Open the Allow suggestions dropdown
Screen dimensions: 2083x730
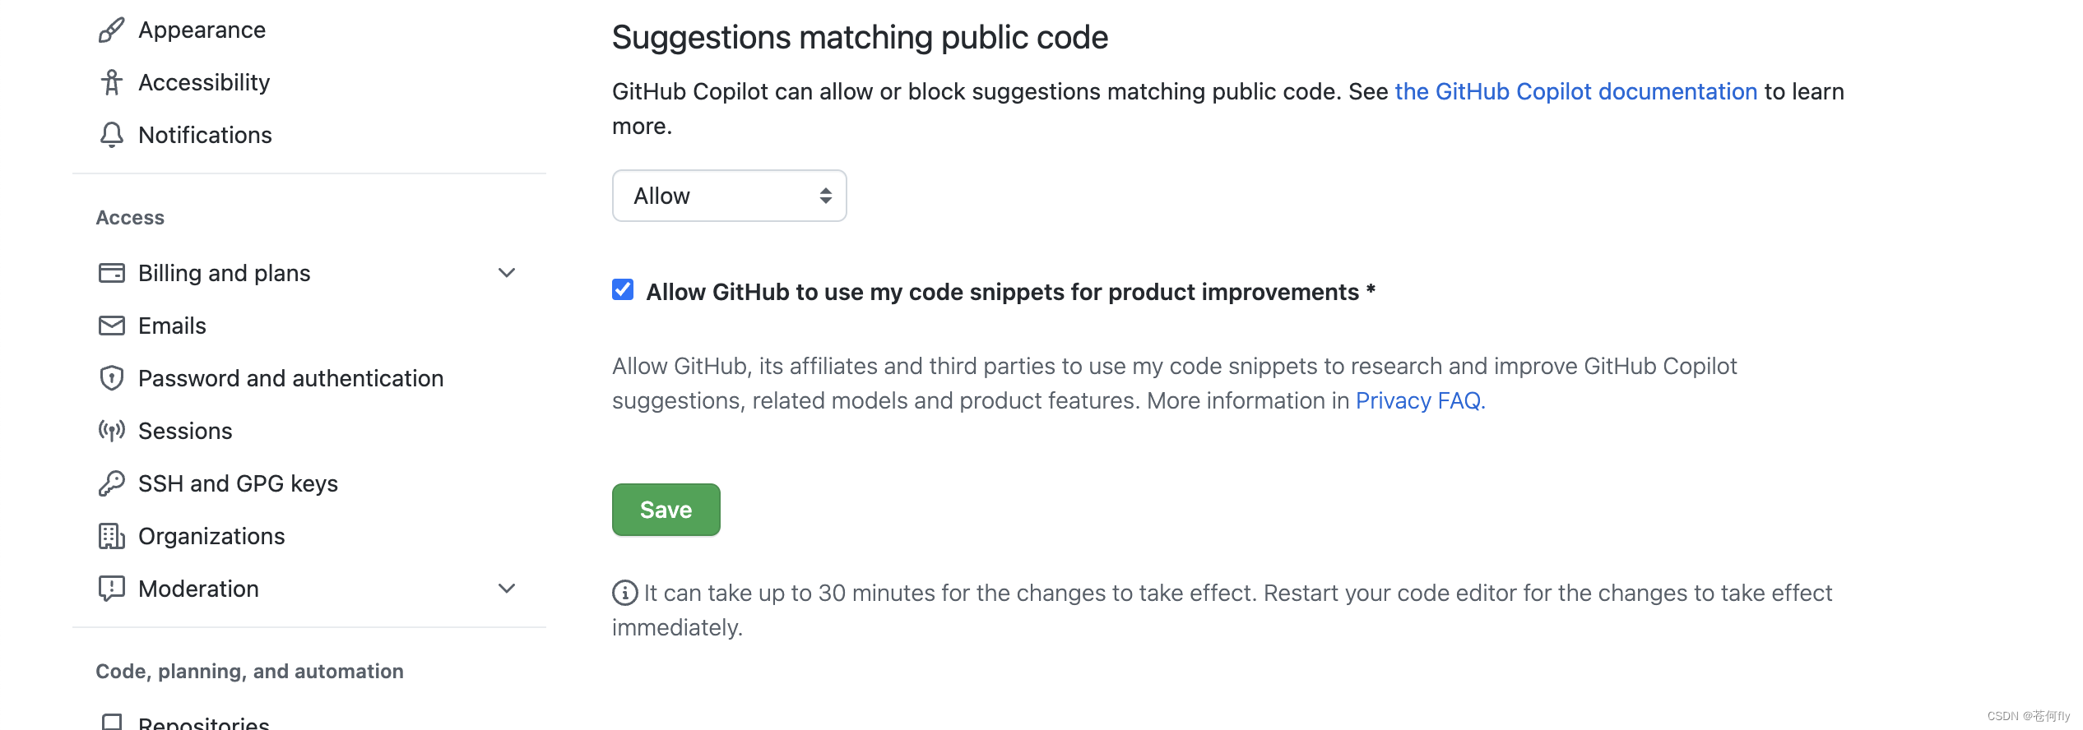[729, 196]
